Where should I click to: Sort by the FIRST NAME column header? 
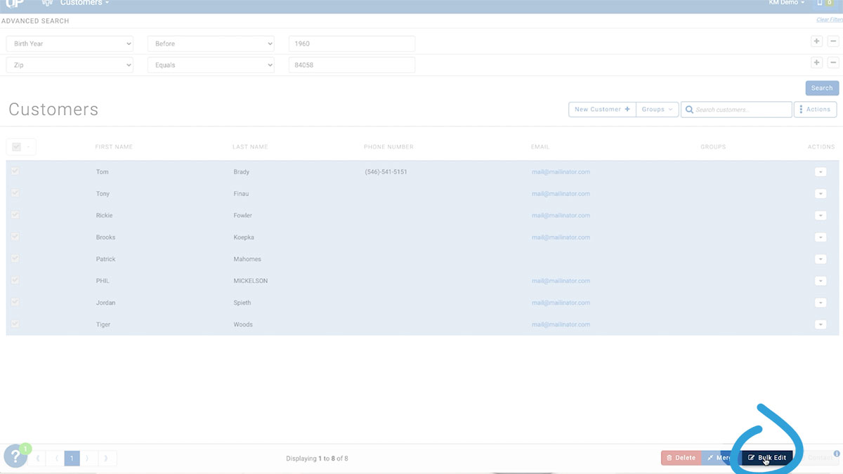(114, 147)
